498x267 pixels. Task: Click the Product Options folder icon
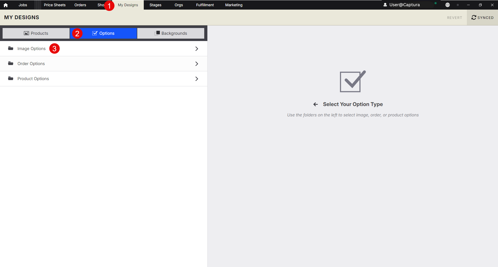click(11, 79)
